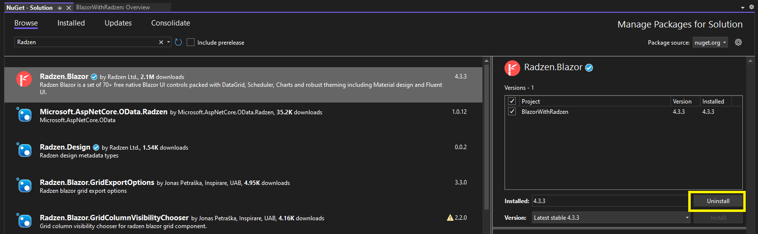Image resolution: width=758 pixels, height=234 pixels.
Task: Clear the Radzen search text
Action: point(161,43)
